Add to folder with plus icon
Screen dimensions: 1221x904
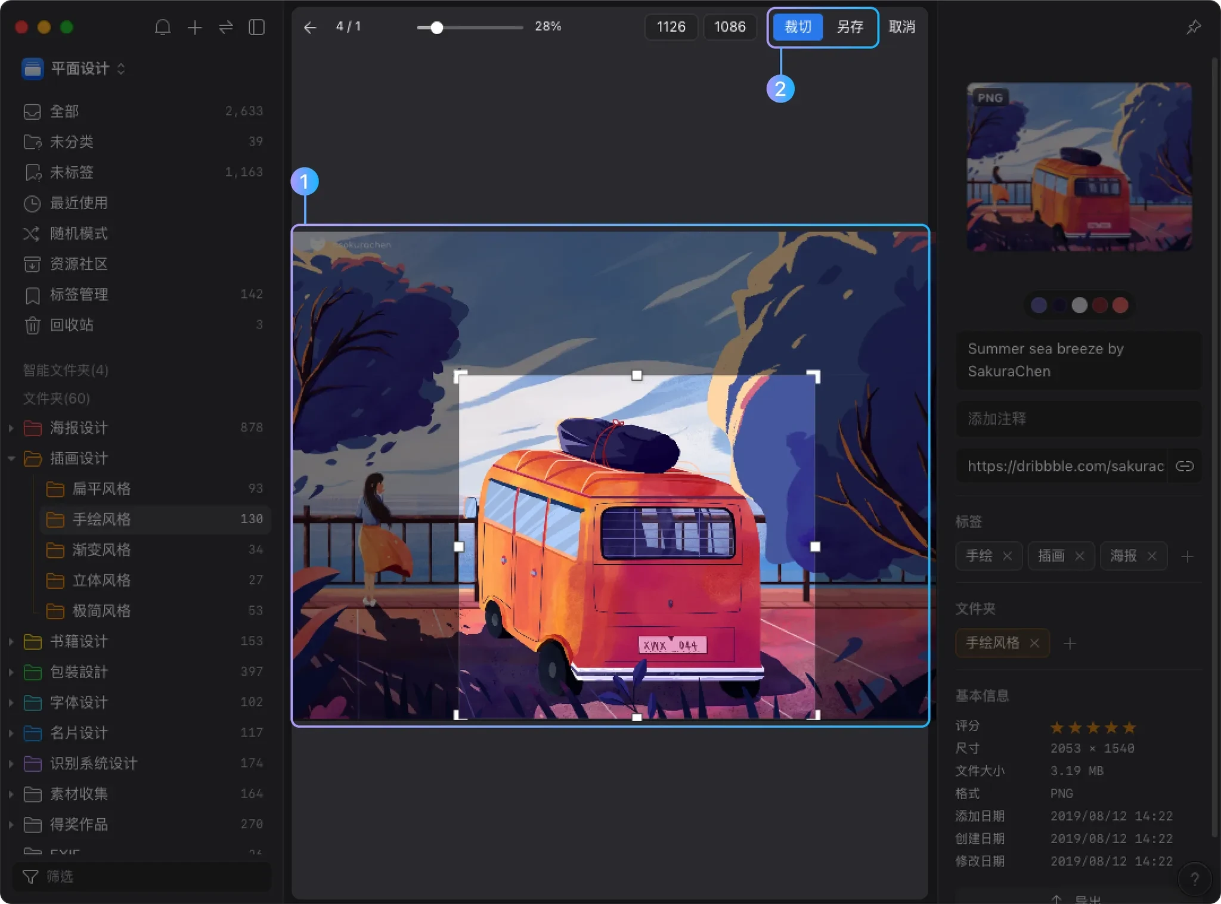pos(1070,644)
